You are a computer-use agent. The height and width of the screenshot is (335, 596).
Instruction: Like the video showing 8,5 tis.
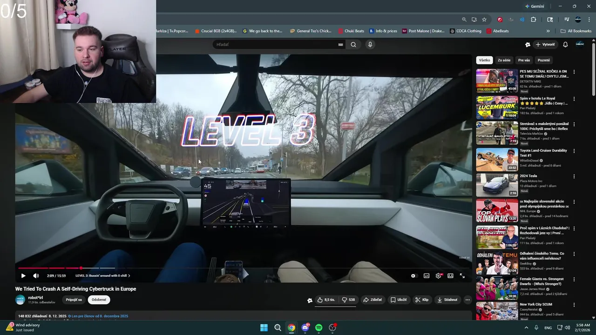coord(326,300)
